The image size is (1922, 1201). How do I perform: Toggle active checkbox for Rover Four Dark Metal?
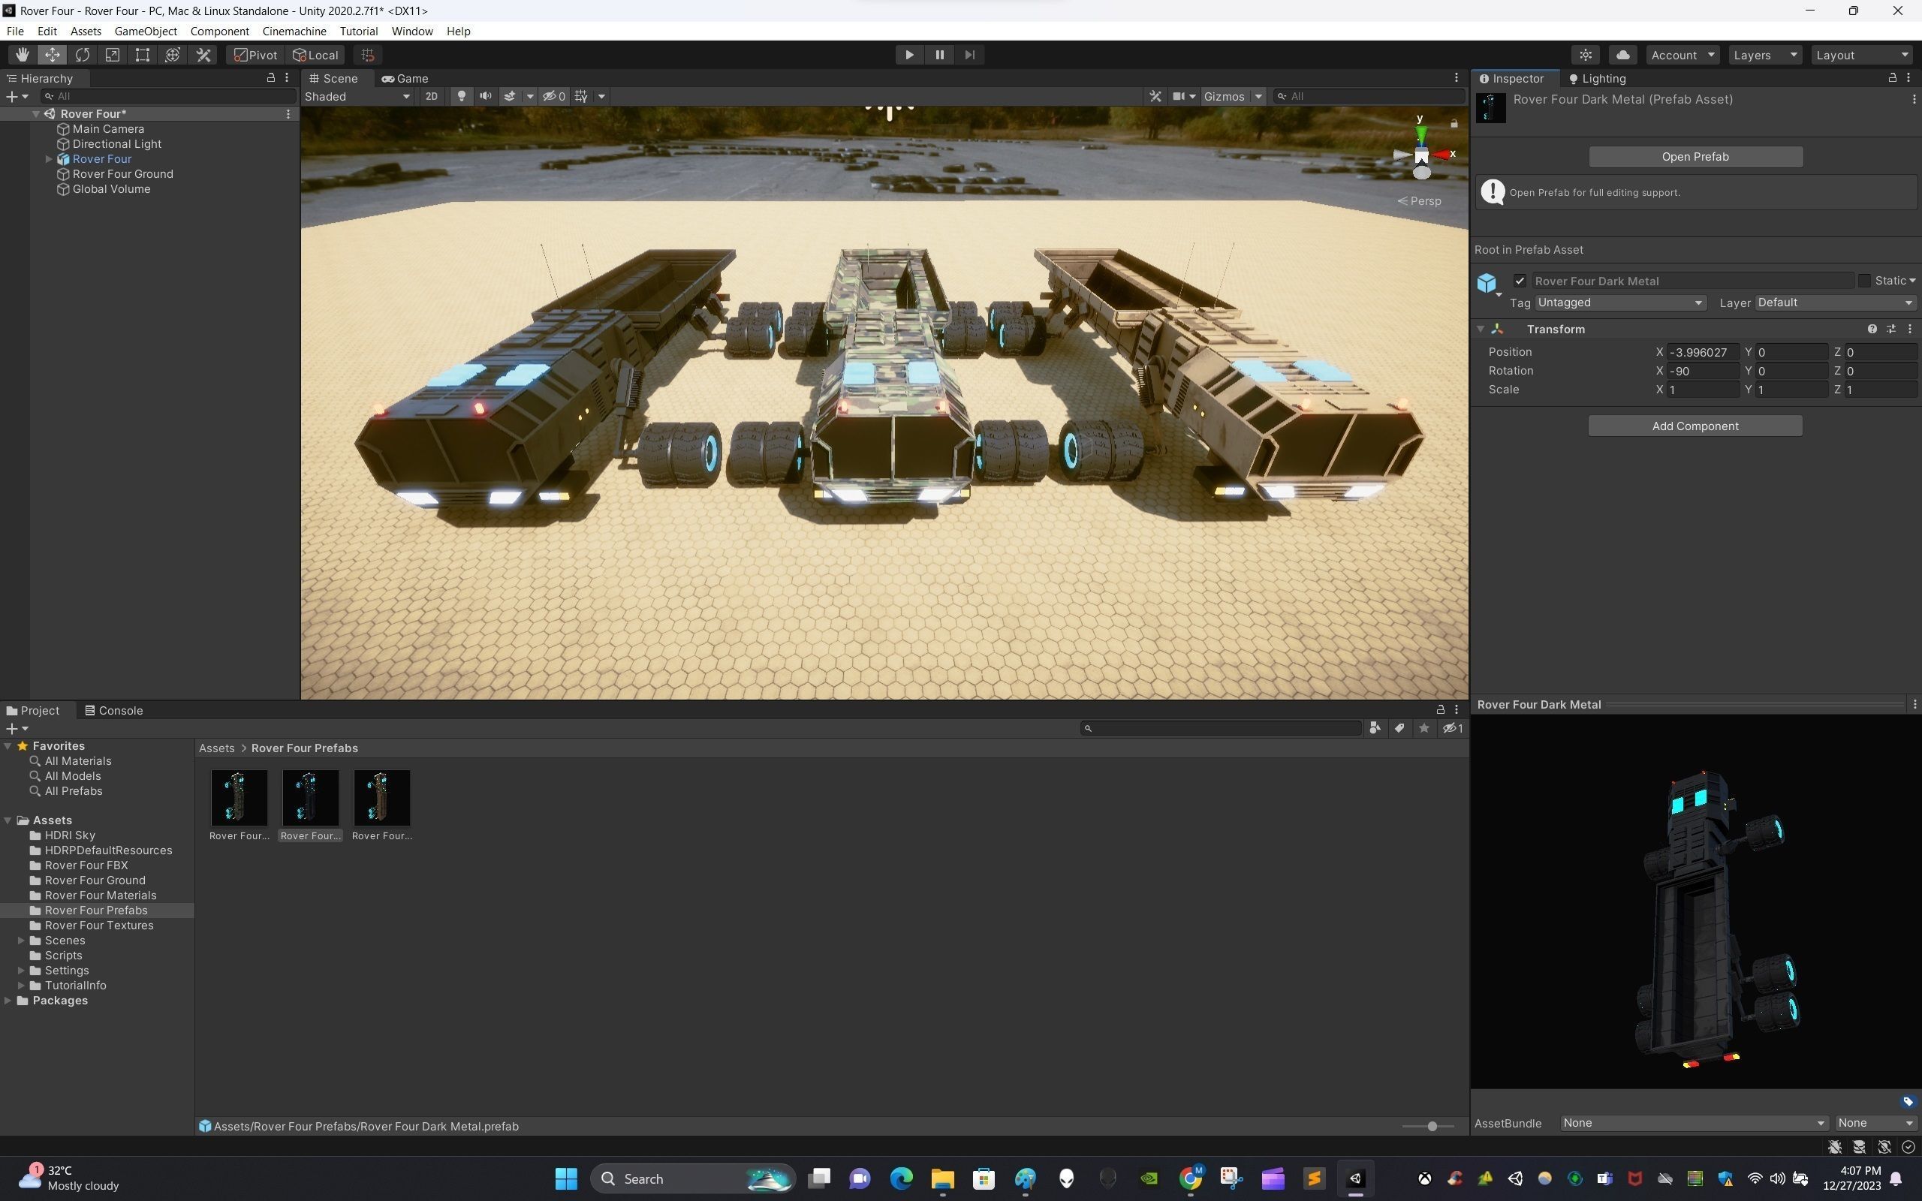click(1520, 281)
